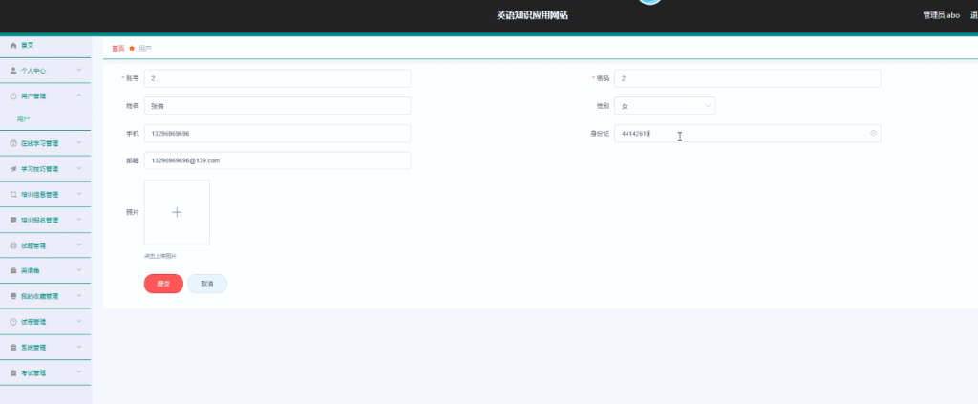Open the 性别 dropdown showing 女

click(x=665, y=106)
